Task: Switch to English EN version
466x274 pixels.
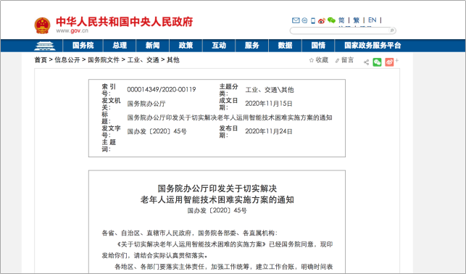Action: 372,20
